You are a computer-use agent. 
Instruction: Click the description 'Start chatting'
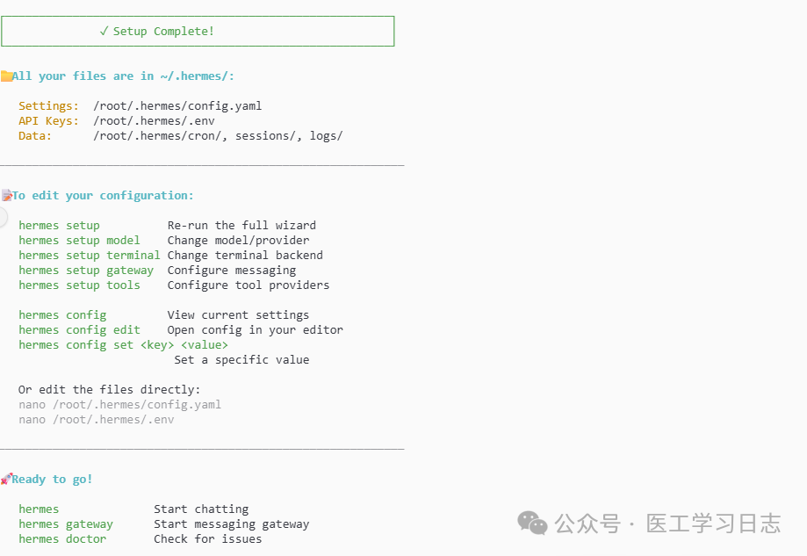(201, 509)
